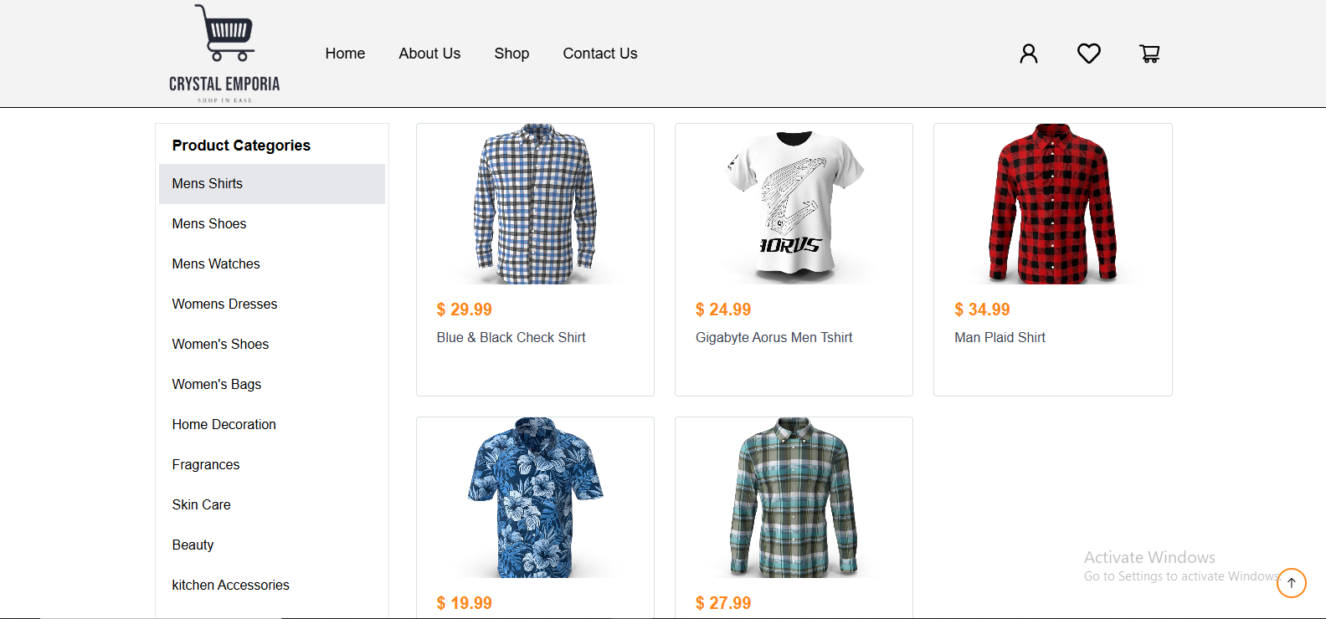Click the Man Plaid Shirt title

(1000, 338)
